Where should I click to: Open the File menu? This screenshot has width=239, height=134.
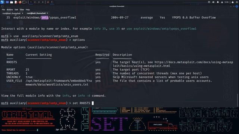tap(3, 10)
